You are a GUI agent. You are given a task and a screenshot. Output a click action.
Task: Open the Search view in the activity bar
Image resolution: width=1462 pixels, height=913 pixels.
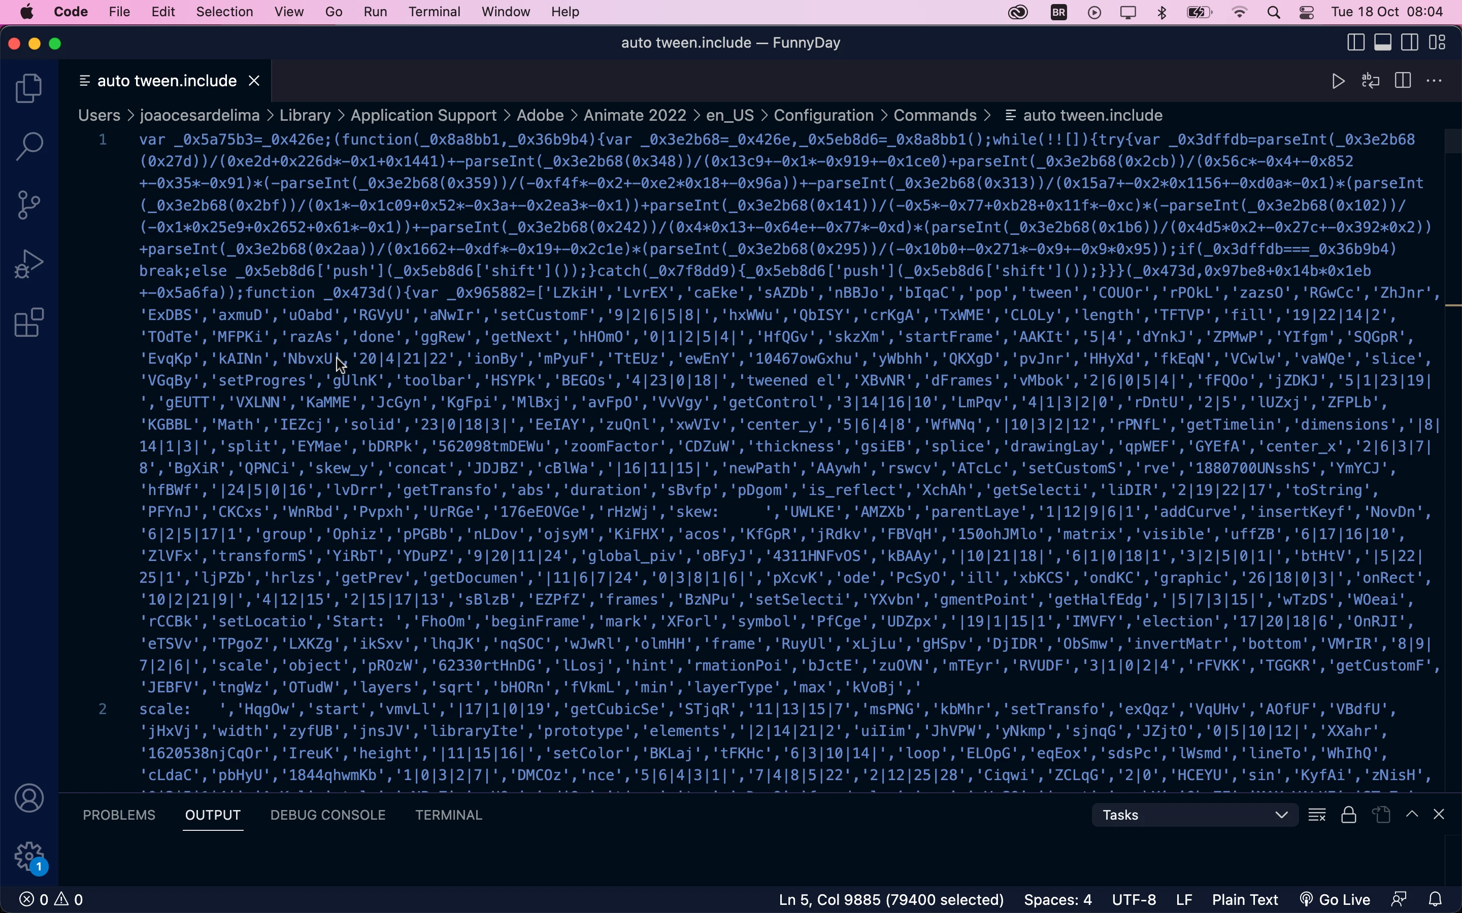pyautogui.click(x=28, y=147)
